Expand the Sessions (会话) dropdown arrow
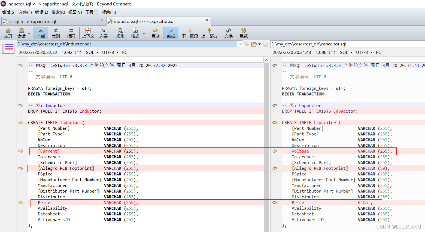Viewport: 425px width, 232px height. click(29, 33)
